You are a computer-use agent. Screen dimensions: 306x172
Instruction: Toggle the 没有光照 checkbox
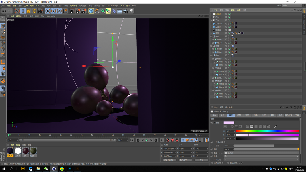[223, 163]
